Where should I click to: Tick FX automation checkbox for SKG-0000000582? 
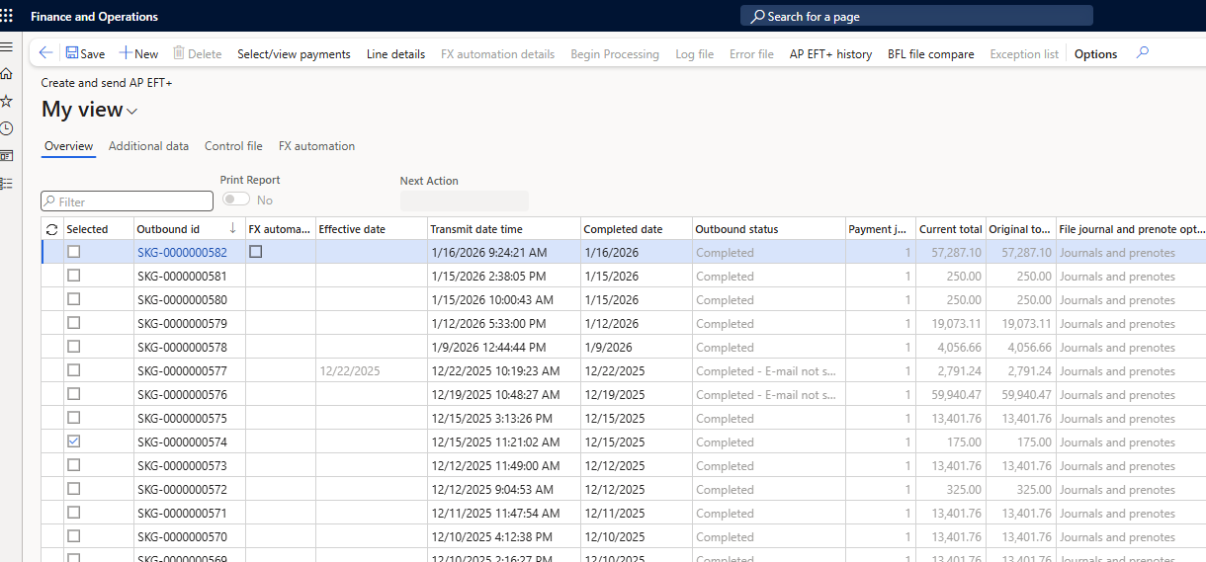tap(255, 252)
